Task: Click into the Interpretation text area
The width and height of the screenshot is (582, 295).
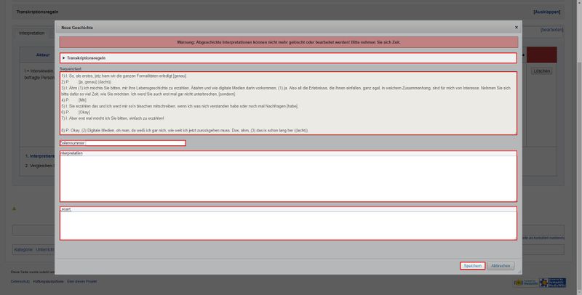Action: pos(288,179)
